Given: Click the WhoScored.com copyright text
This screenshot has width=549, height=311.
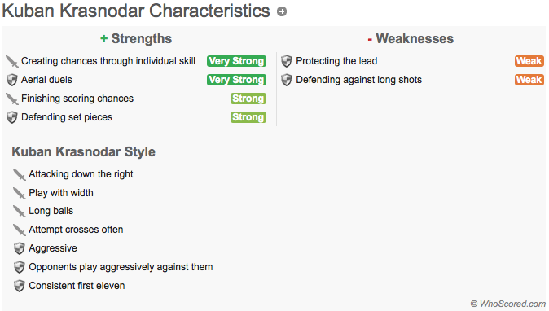Looking at the screenshot, I should (507, 304).
